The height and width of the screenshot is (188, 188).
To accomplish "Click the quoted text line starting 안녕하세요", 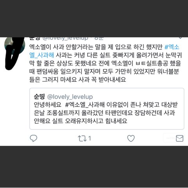I will pyautogui.click(x=106, y=105).
